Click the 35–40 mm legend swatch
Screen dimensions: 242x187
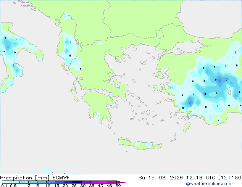coord(95,182)
